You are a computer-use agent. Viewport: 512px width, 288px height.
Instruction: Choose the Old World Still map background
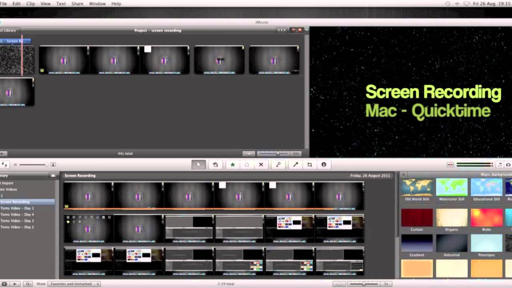click(x=417, y=187)
